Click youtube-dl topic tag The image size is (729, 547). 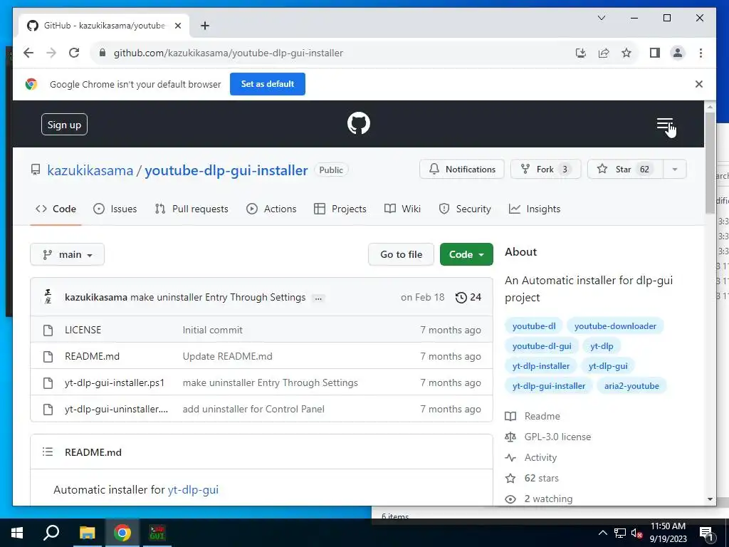point(534,326)
